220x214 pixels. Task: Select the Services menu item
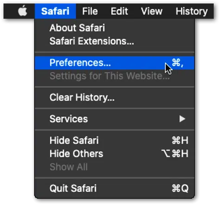coord(115,119)
